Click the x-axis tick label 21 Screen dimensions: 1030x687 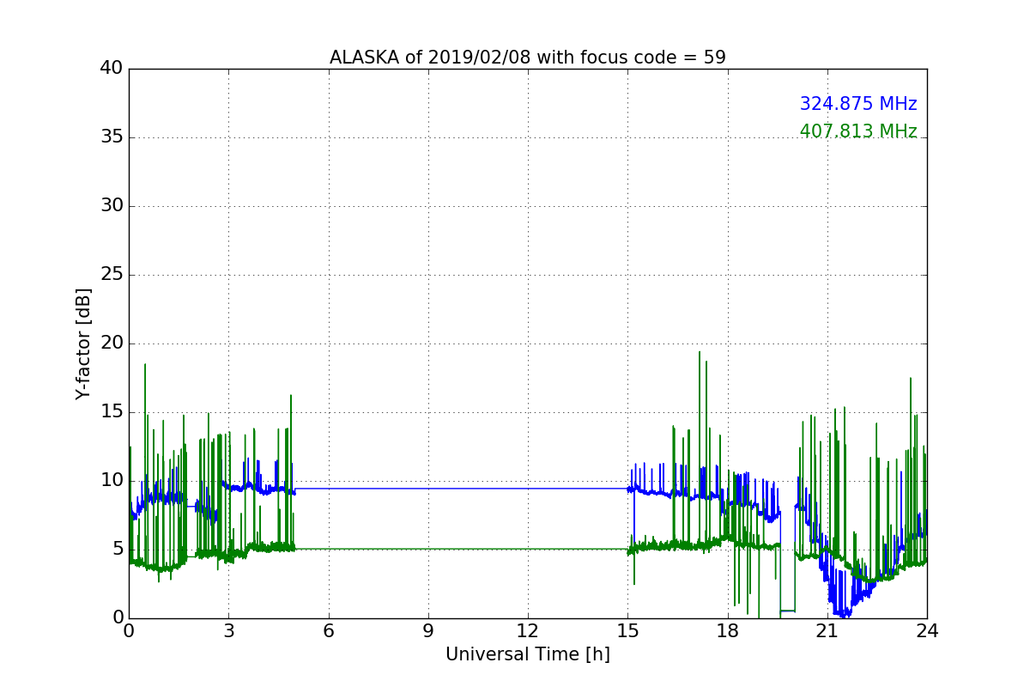click(x=827, y=631)
